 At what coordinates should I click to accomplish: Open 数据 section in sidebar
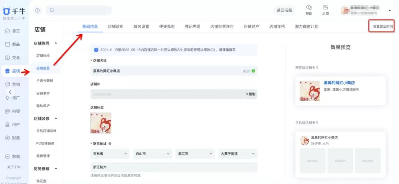click(x=13, y=157)
